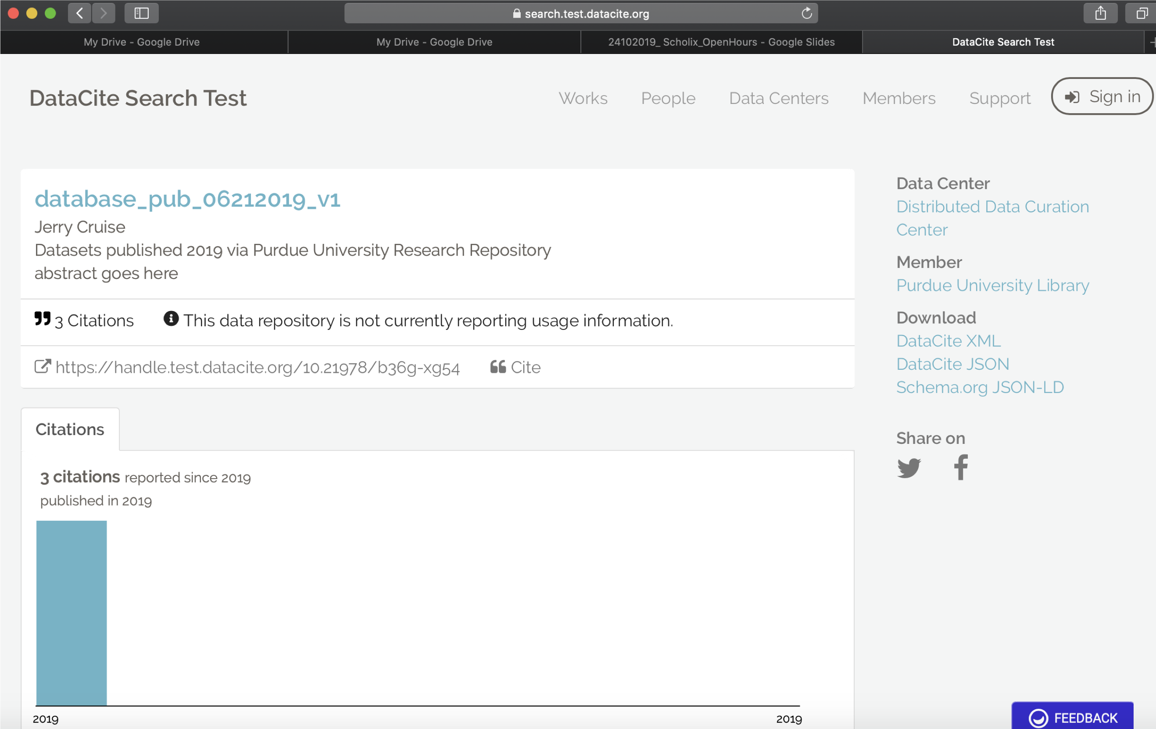
Task: Select the Citations tab
Action: pyautogui.click(x=70, y=429)
